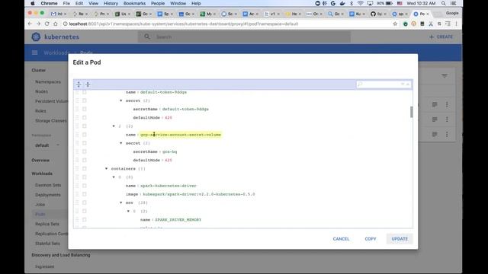
Task: Click the SPARK_DRIVER_MEMORY value
Action: click(178, 220)
